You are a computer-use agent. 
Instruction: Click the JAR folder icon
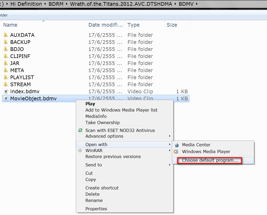[6, 63]
